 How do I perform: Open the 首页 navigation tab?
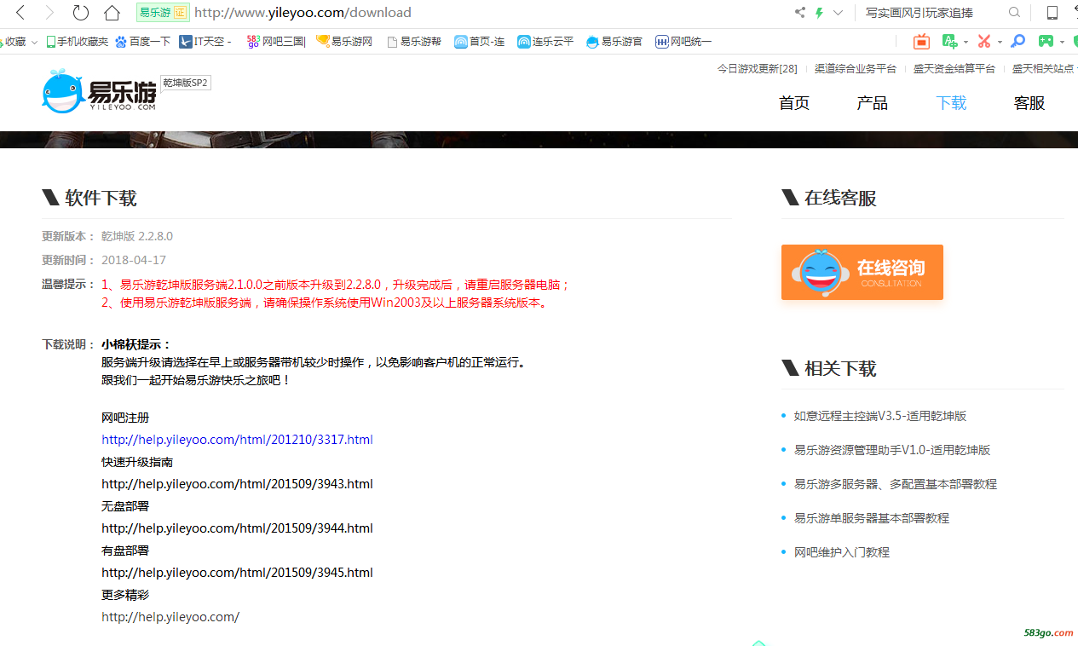pyautogui.click(x=794, y=103)
